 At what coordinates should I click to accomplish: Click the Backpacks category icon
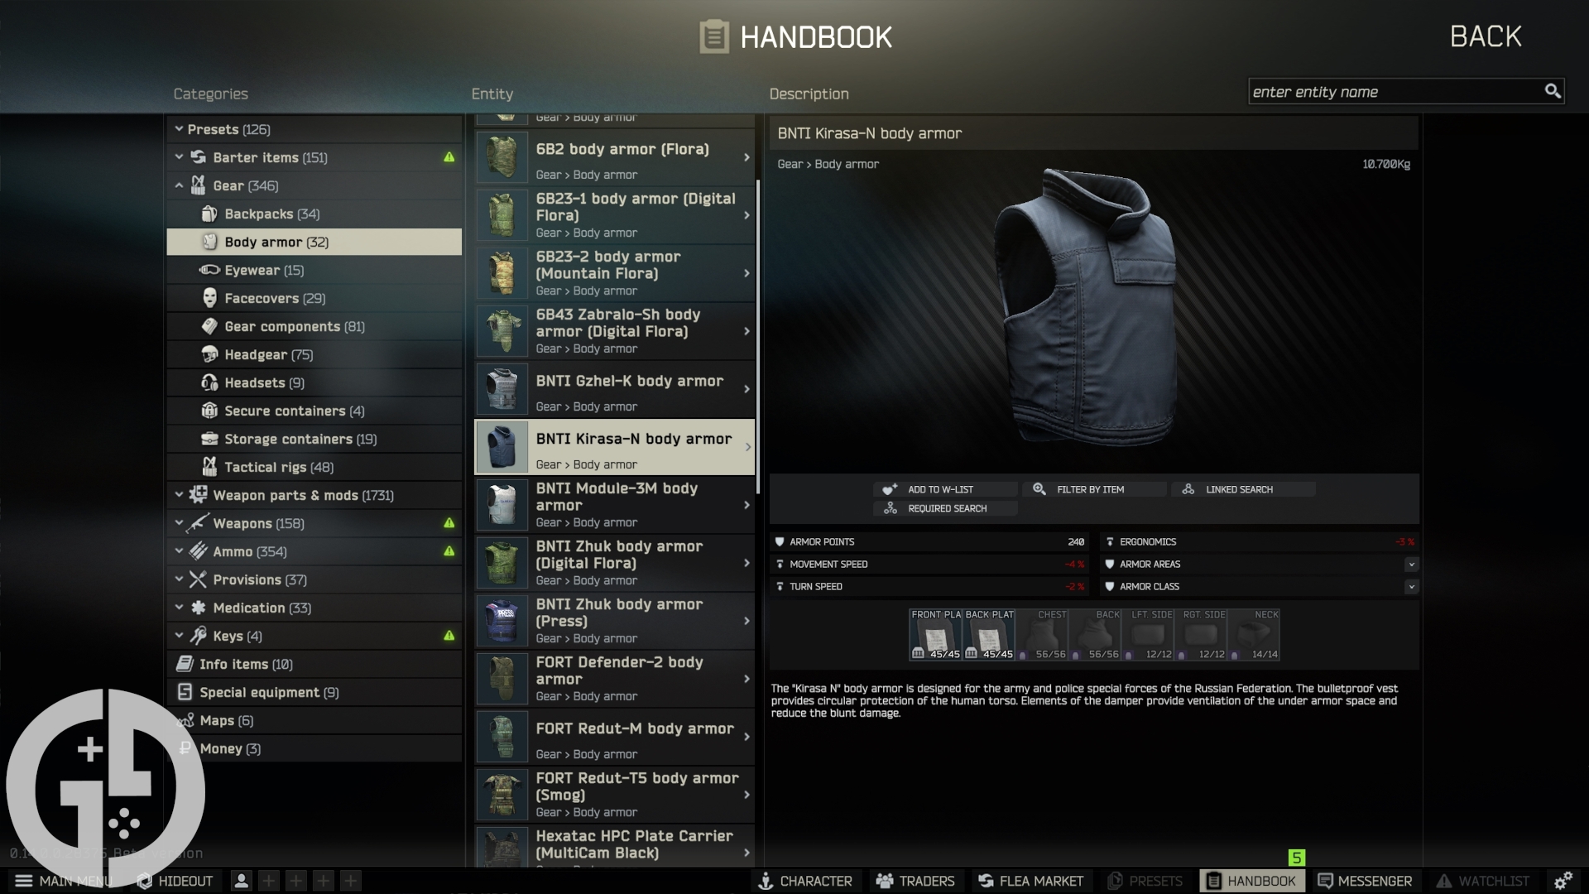click(x=209, y=215)
